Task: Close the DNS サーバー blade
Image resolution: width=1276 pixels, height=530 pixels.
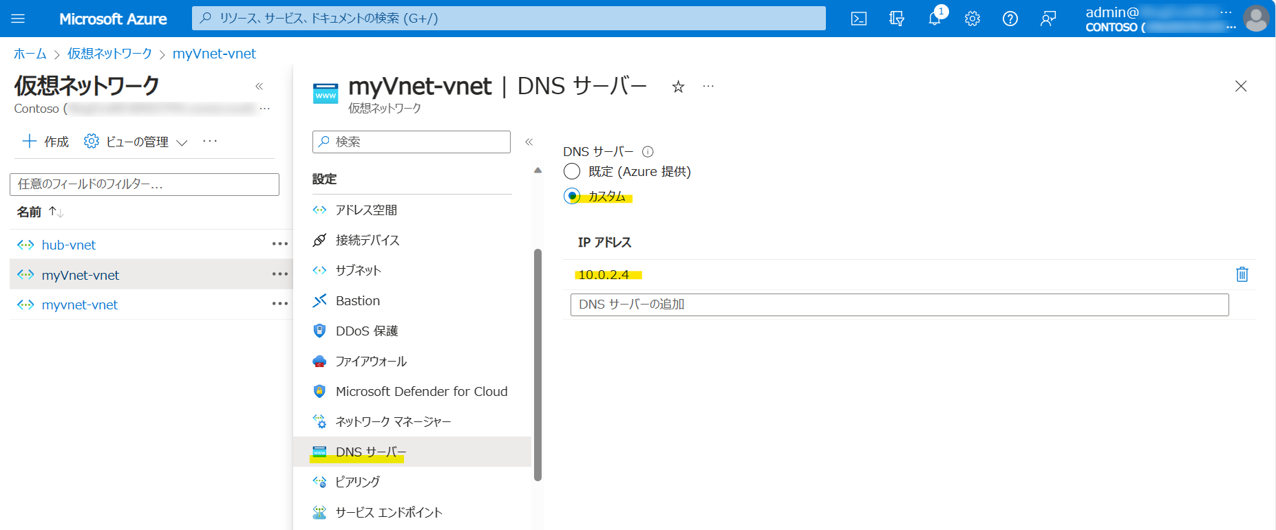Action: click(1241, 86)
